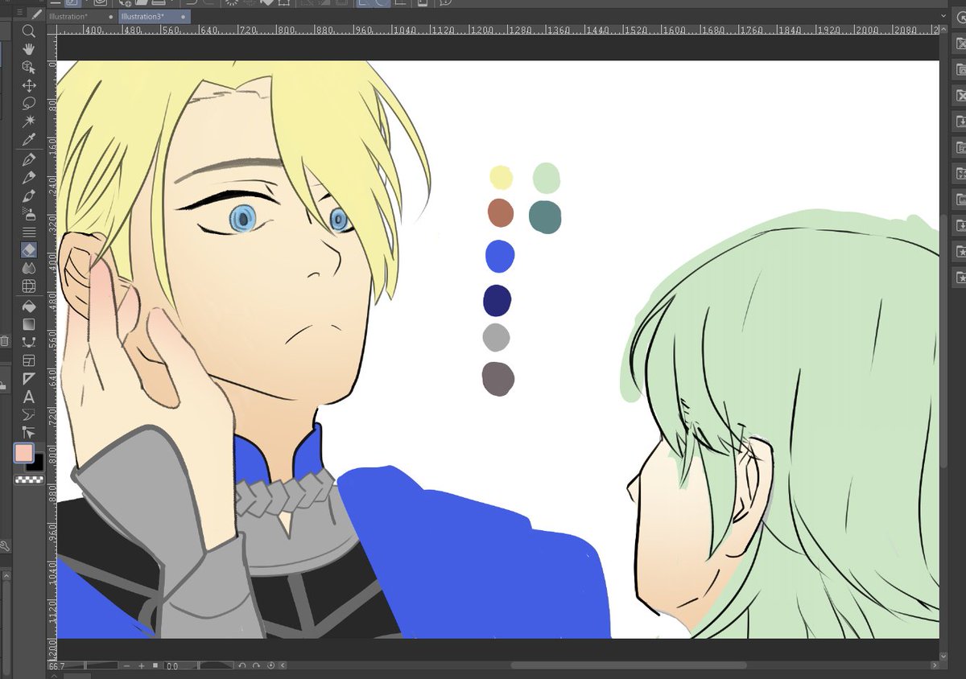This screenshot has height=679, width=966.
Task: Open the tool palette hamburger menu
Action: (21, 13)
